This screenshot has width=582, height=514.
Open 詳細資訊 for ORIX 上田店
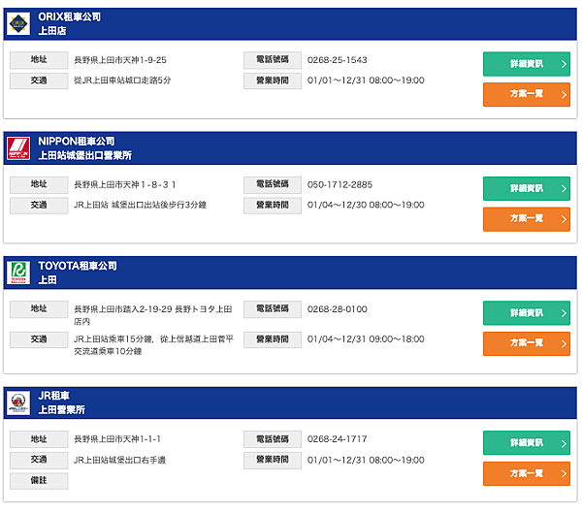point(527,64)
